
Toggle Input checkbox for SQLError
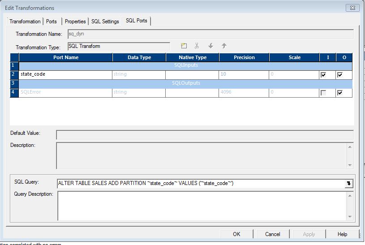[323, 93]
